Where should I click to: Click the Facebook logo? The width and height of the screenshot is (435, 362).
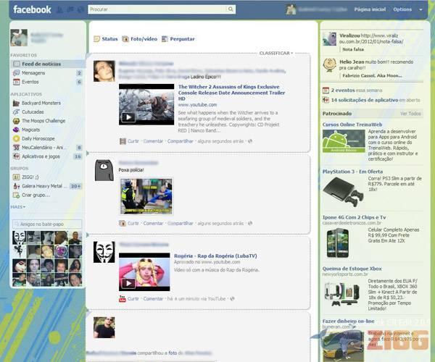pyautogui.click(x=32, y=9)
